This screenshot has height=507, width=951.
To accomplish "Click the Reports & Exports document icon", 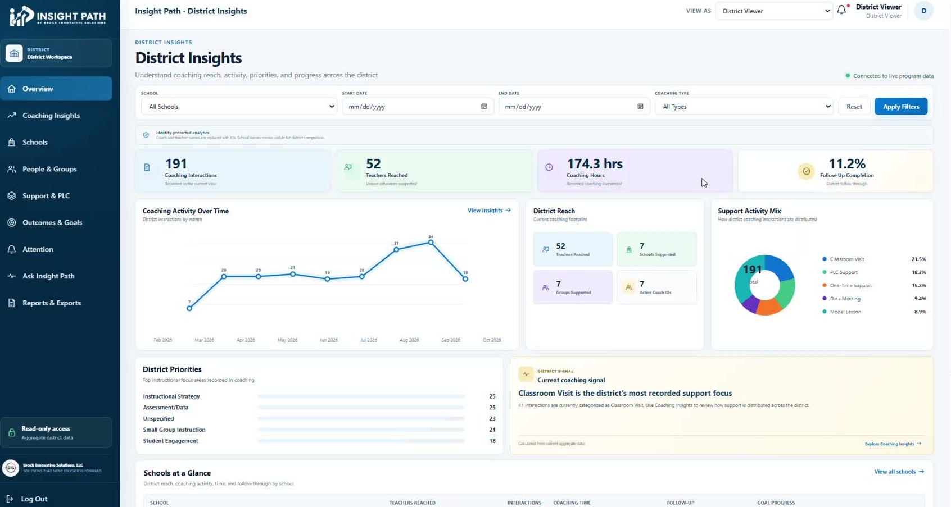I will 12,303.
